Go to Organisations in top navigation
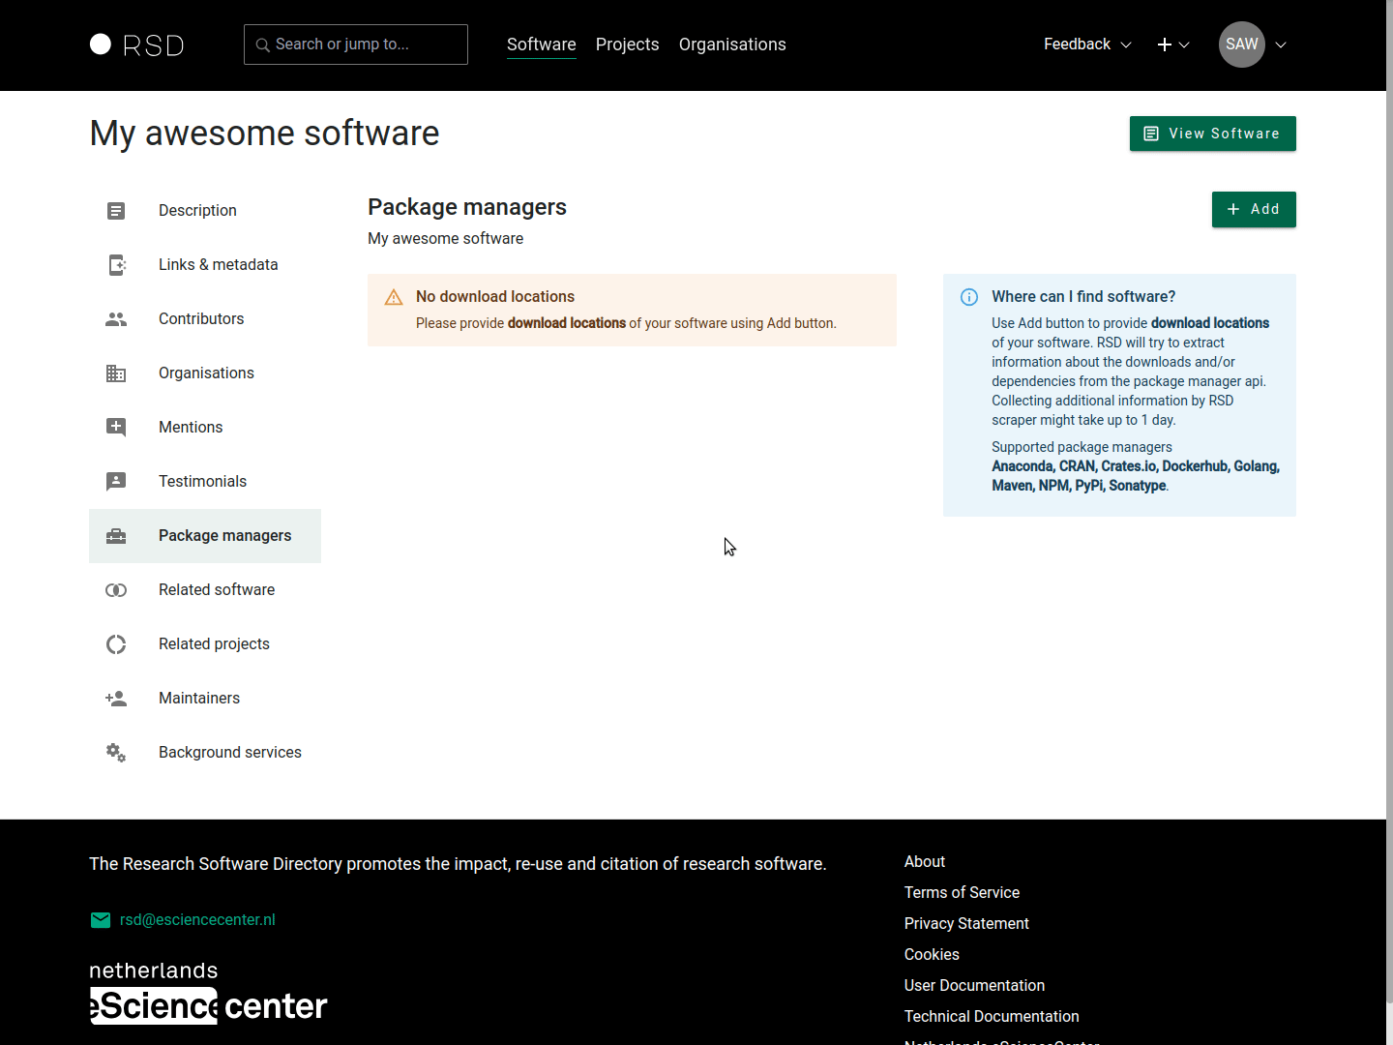 click(732, 45)
